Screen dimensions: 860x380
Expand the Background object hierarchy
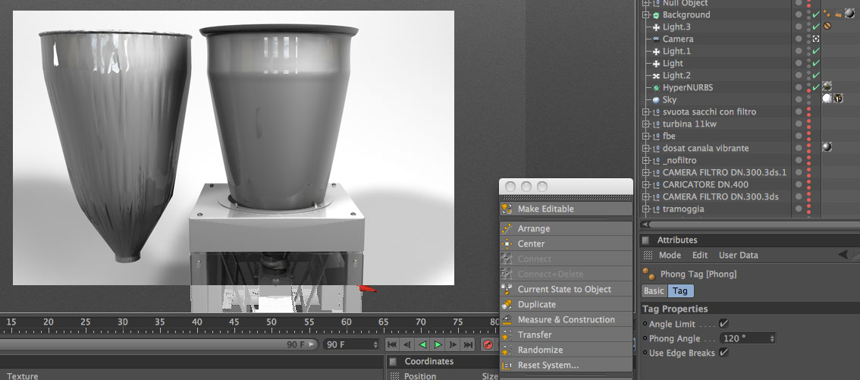(x=646, y=15)
